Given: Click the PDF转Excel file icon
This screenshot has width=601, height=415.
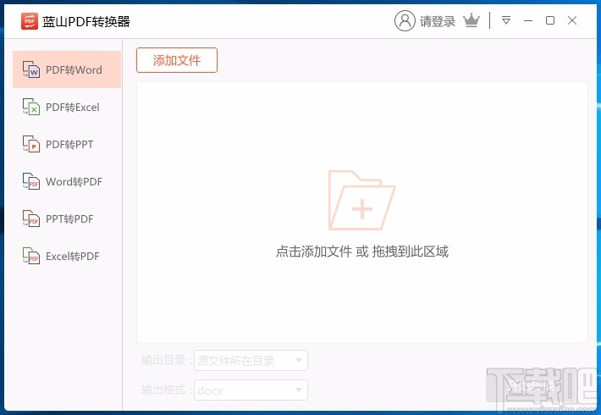Looking at the screenshot, I should tap(31, 107).
